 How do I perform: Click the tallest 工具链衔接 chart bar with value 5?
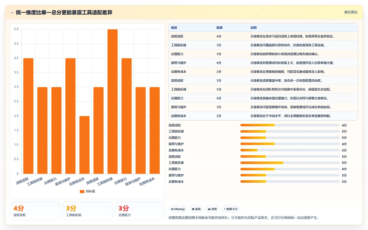pyautogui.click(x=112, y=102)
